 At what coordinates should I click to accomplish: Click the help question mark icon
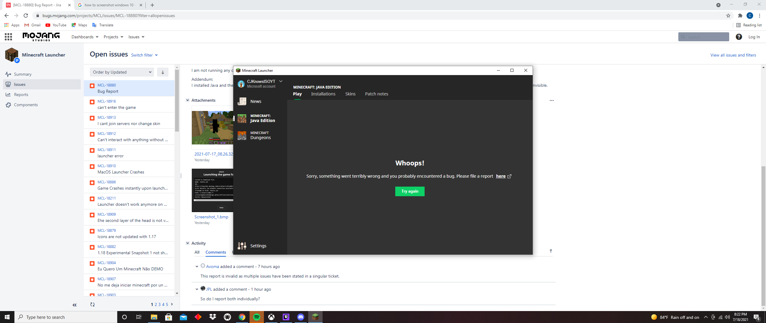[x=739, y=37]
